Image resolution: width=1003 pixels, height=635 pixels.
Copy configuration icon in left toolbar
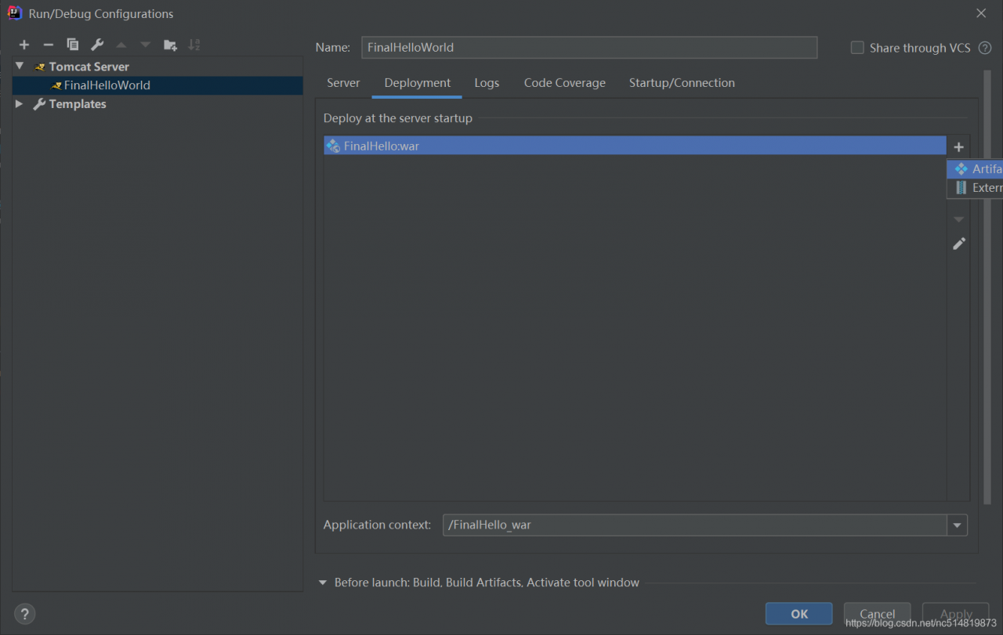point(73,45)
